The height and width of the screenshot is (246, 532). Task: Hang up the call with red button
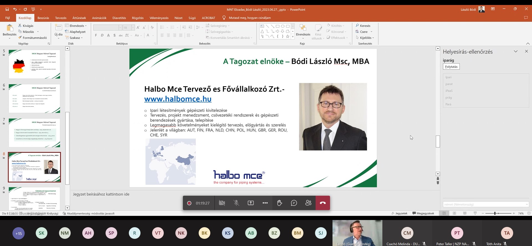pos(323,203)
